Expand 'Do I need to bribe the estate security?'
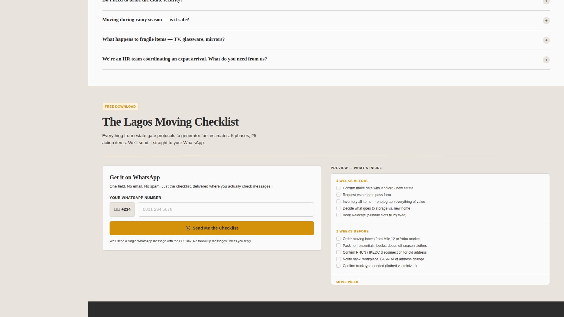564x317 pixels. pyautogui.click(x=546, y=1)
